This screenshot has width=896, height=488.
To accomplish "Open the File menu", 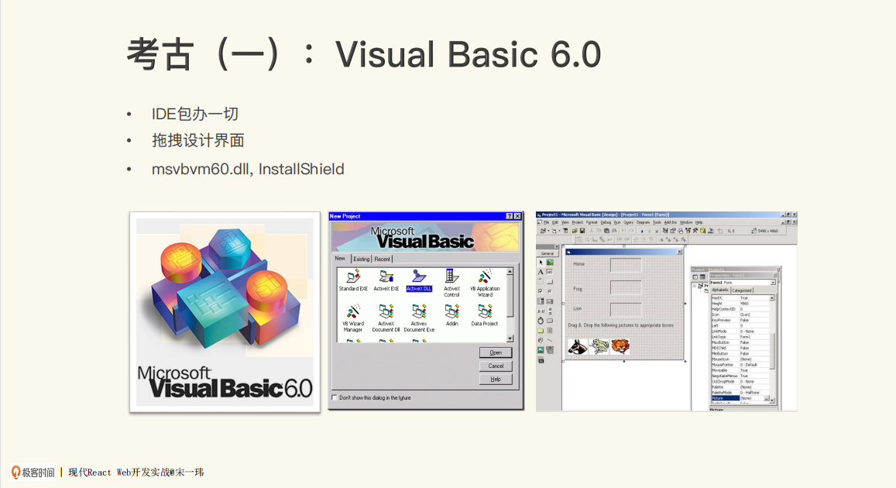I will point(546,222).
